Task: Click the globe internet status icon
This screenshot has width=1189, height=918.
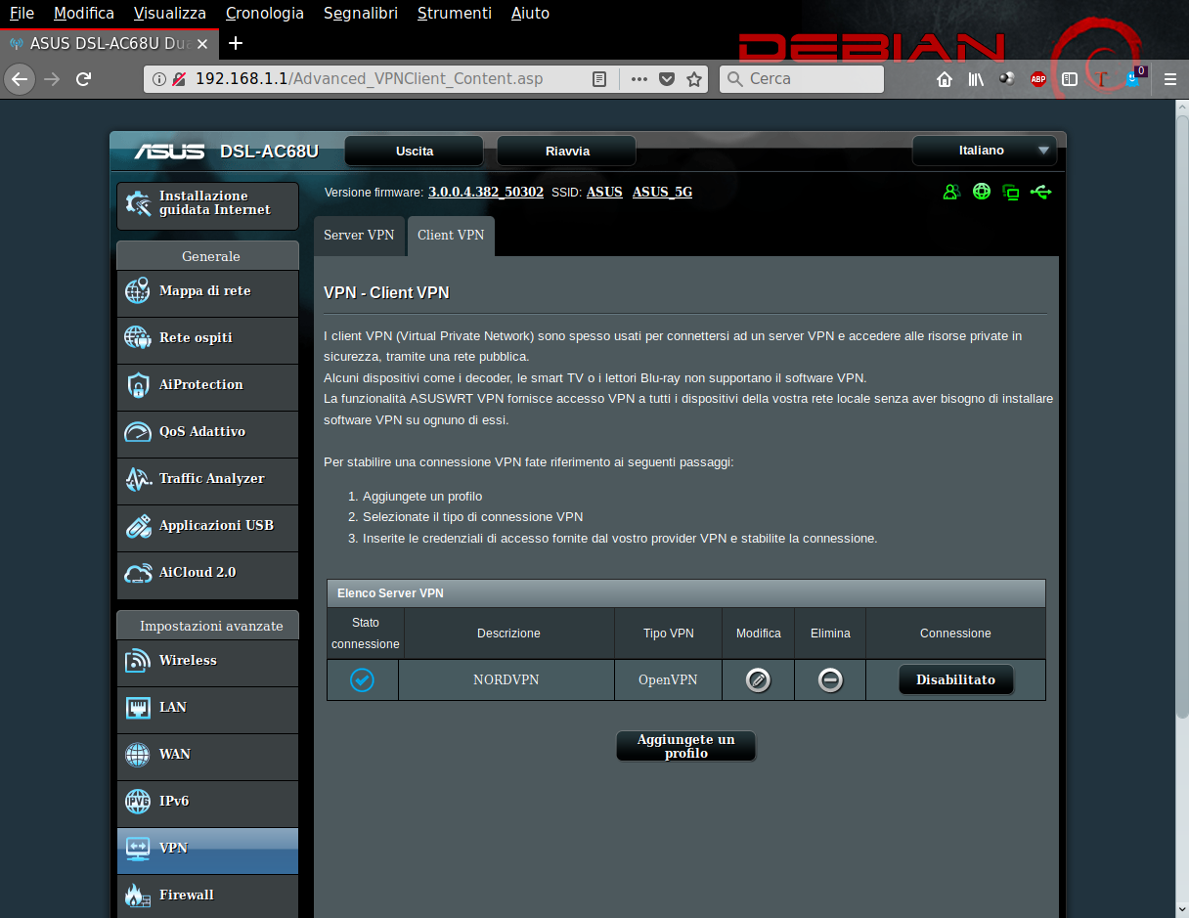Action: (982, 192)
